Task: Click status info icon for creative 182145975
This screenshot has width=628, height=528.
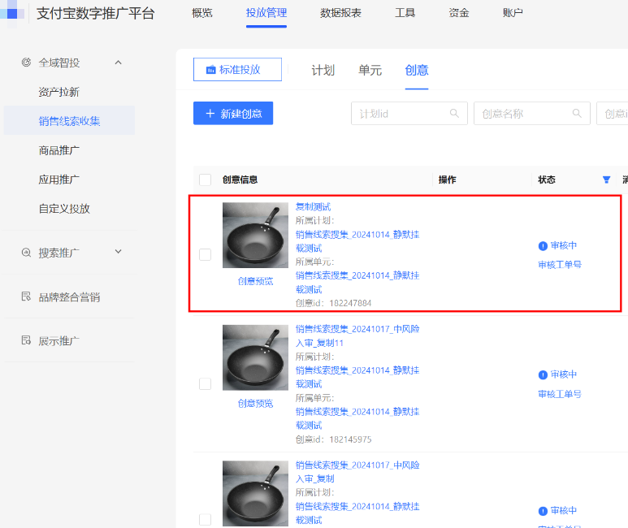Action: click(x=543, y=375)
